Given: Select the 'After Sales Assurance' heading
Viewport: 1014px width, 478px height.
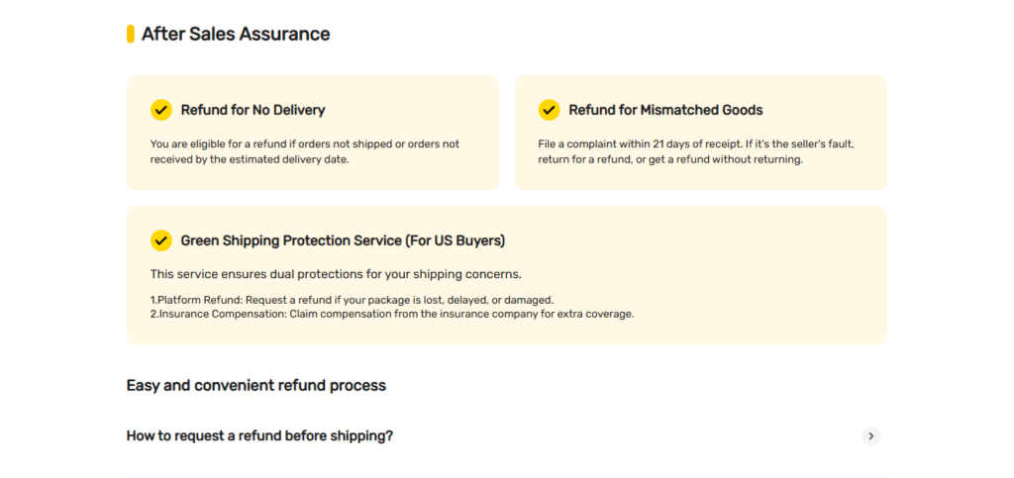Looking at the screenshot, I should click(x=236, y=34).
